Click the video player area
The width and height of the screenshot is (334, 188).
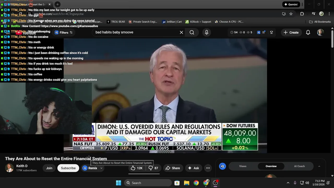[165, 96]
